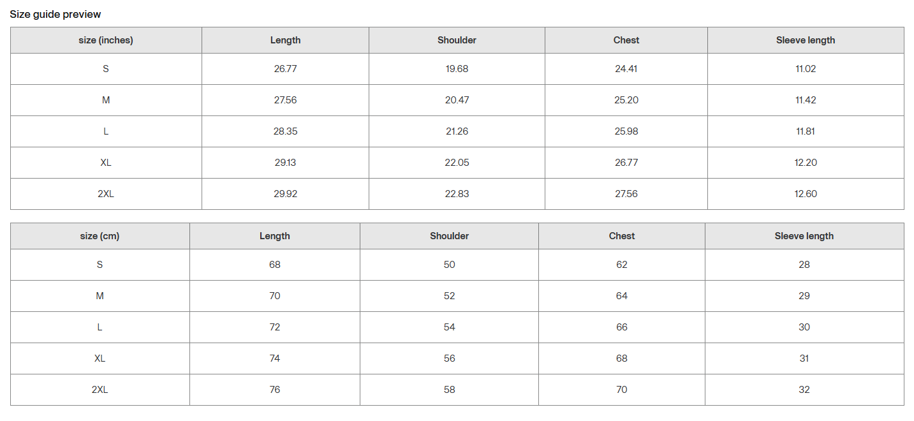
Task: Click the 31 sleeve length for XL
Action: (804, 358)
